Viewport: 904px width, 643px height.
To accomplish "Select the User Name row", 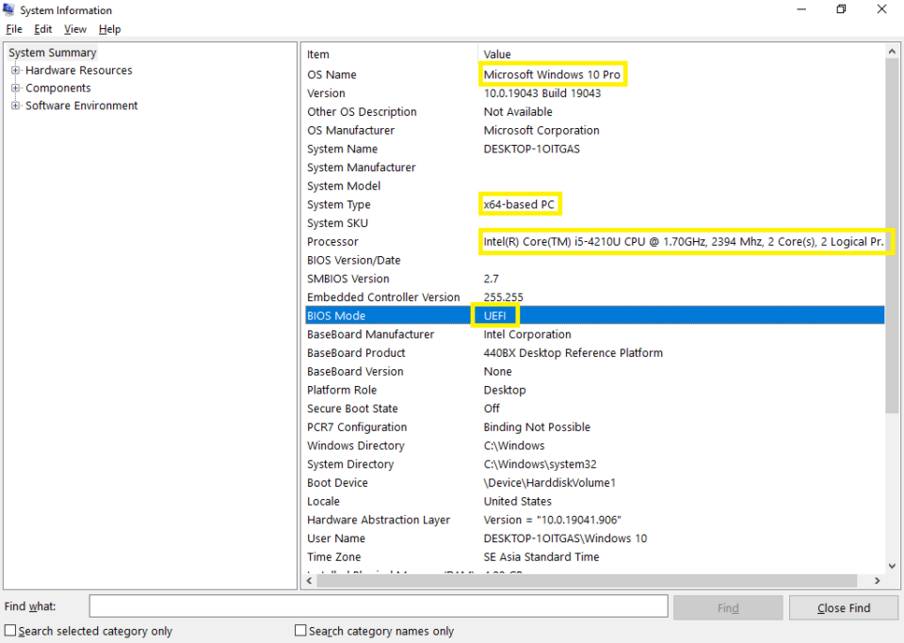I will coord(594,539).
